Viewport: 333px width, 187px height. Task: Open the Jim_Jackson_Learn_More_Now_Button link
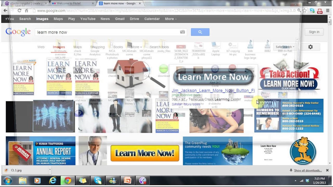click(213, 90)
